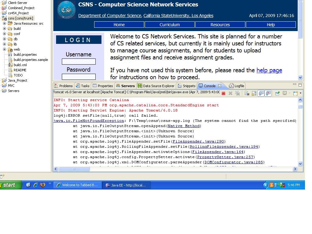Open the Curriculum menu on CSNS page
The image size is (312, 234).
coord(170,25)
